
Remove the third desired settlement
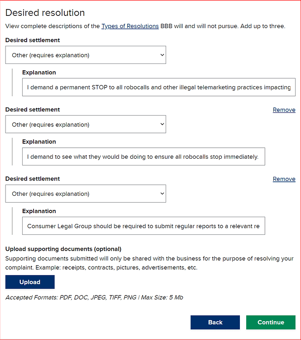[x=284, y=179]
